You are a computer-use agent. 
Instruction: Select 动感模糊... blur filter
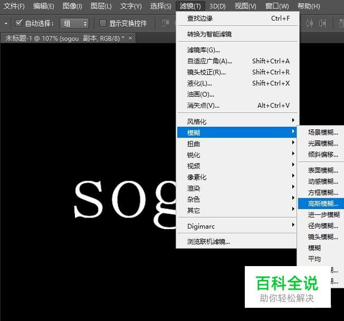click(x=321, y=182)
